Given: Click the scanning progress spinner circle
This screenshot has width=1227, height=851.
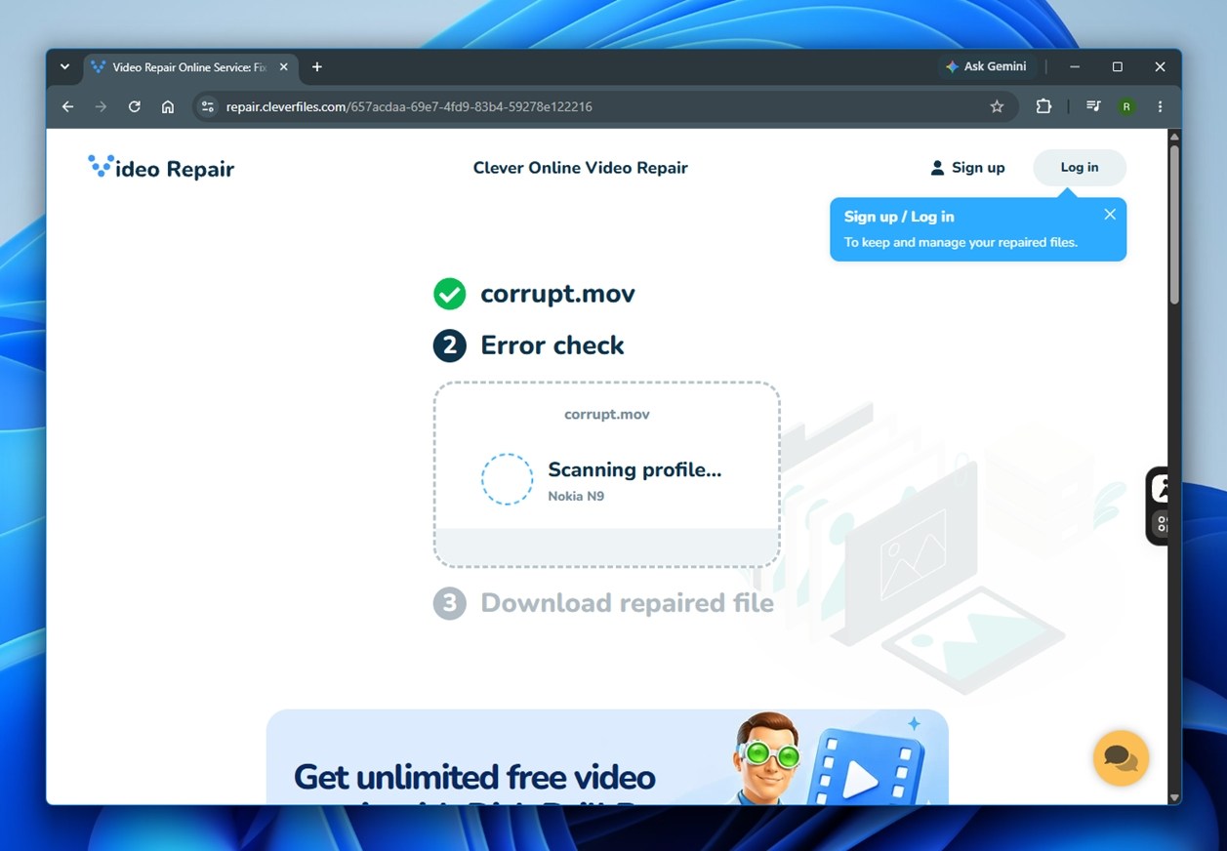Looking at the screenshot, I should coord(507,479).
